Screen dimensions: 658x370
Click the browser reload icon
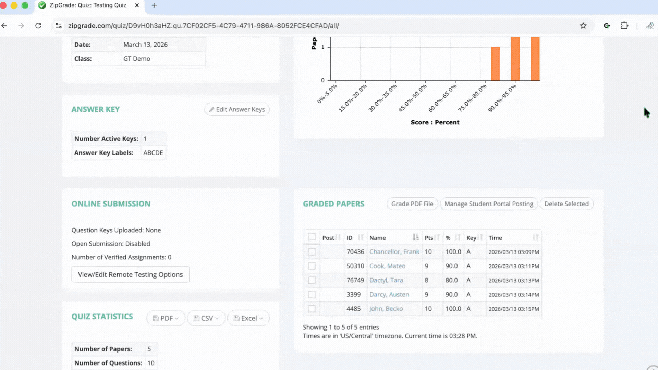38,26
